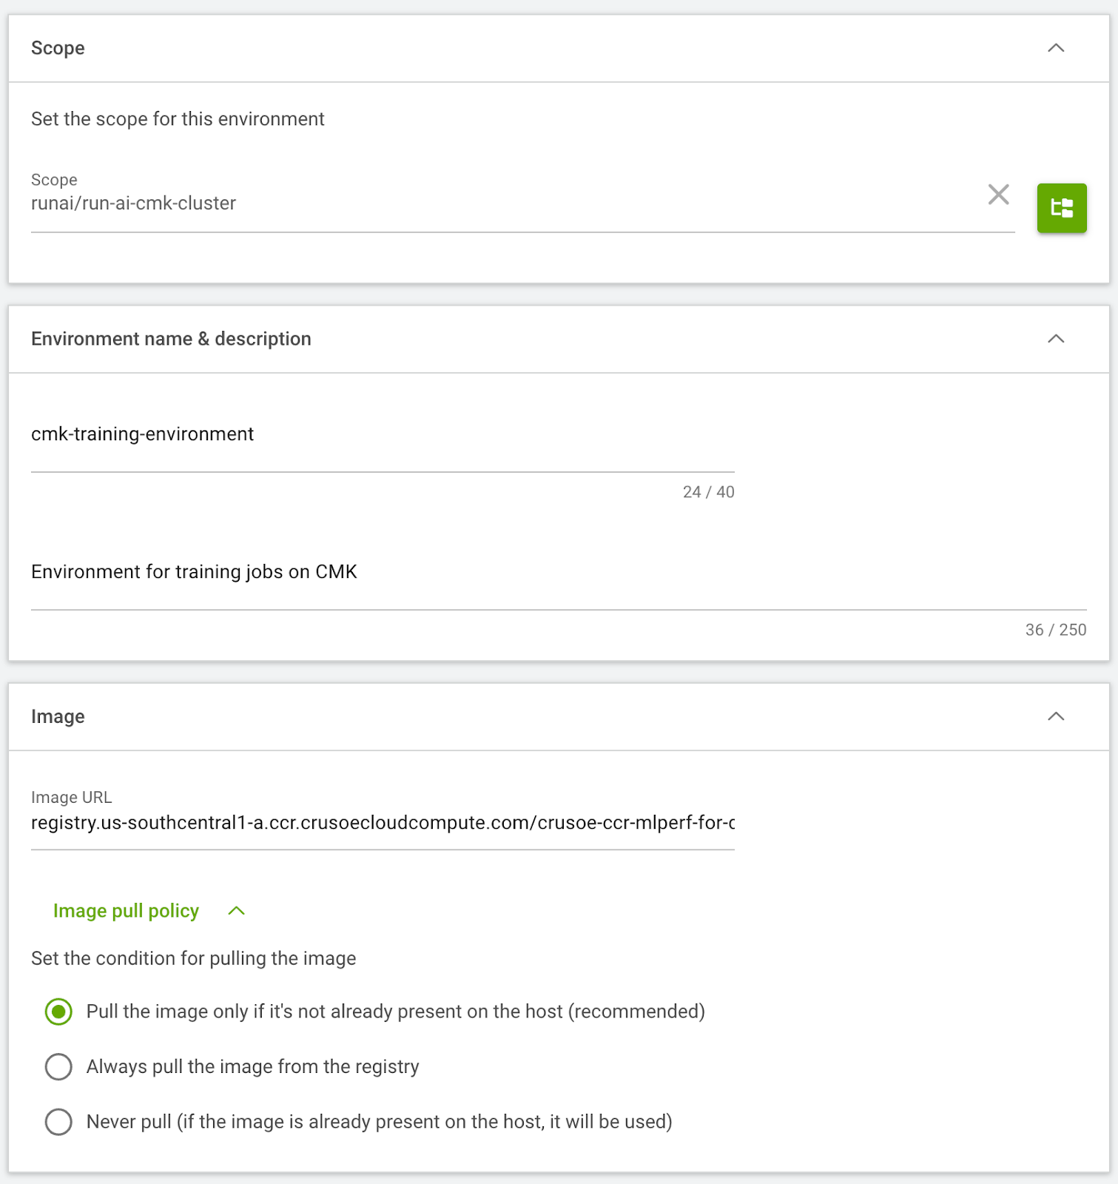Image resolution: width=1118 pixels, height=1184 pixels.
Task: Collapse the Scope section using its chevron
Action: [x=1056, y=48]
